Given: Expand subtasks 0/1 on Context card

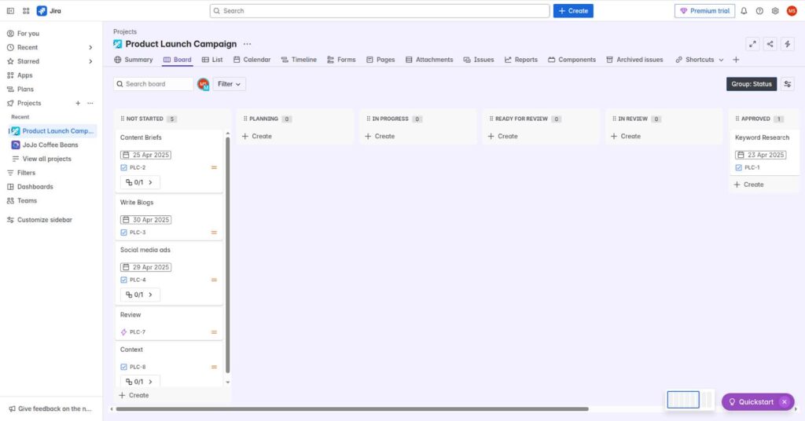Looking at the screenshot, I should 140,382.
